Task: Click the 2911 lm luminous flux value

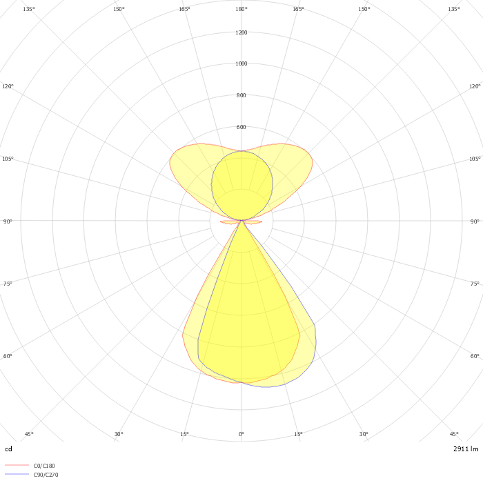Action: click(x=466, y=448)
